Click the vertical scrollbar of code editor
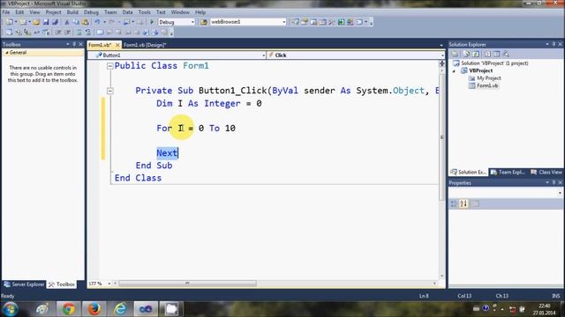The image size is (565, 317). 441,136
